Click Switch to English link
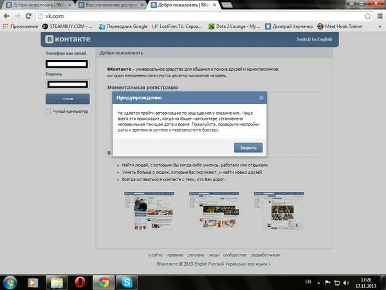This screenshot has width=386, height=290. pyautogui.click(x=314, y=39)
